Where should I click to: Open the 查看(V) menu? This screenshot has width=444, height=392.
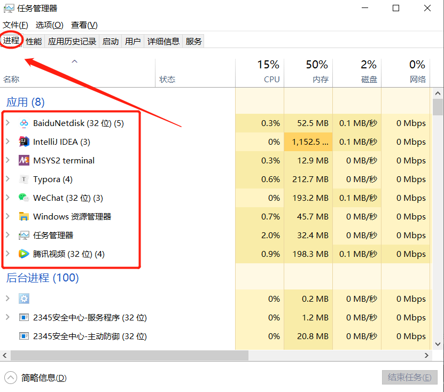[x=84, y=25]
